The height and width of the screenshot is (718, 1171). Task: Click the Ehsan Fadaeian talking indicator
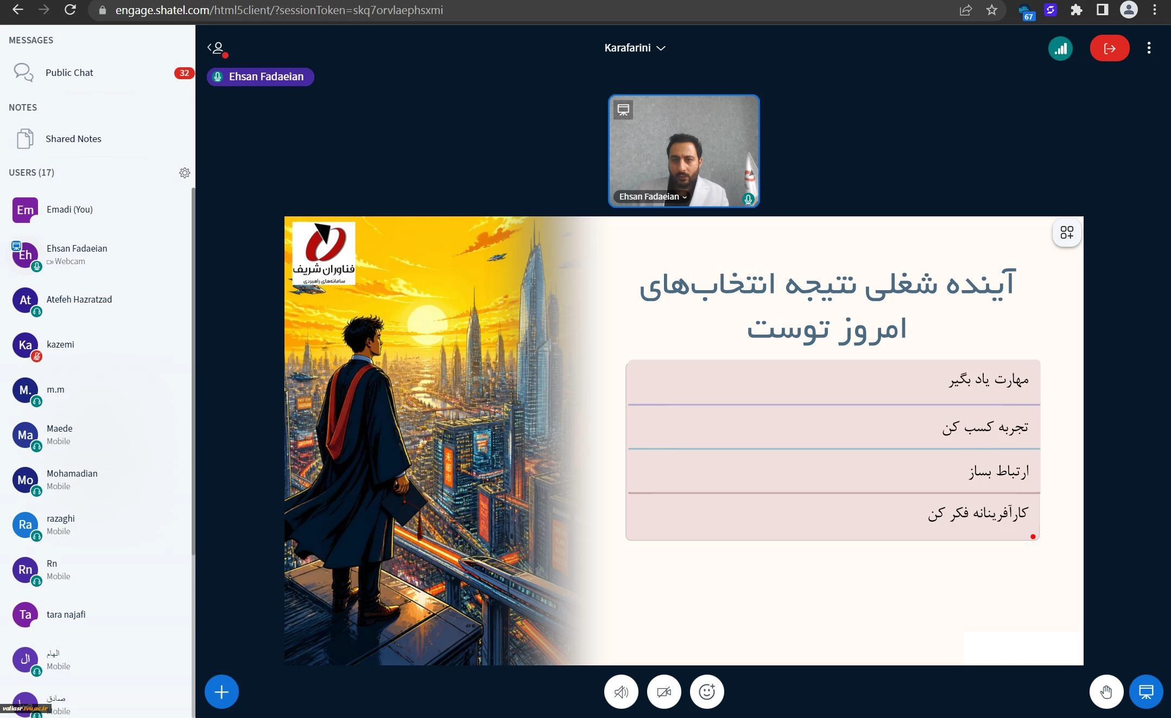[260, 76]
